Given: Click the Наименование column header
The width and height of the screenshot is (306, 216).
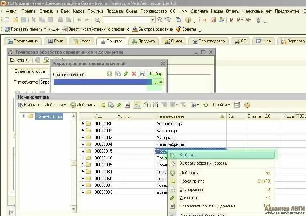Looking at the screenshot, I should point(190,116).
